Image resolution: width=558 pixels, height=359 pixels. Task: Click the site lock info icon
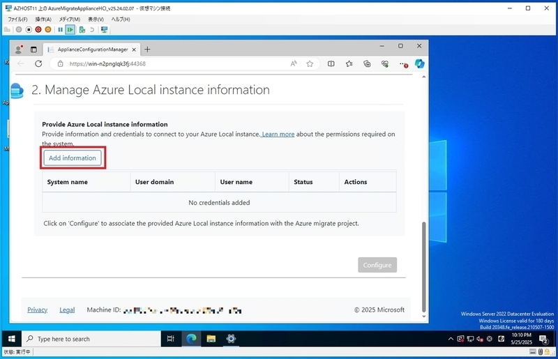(61, 63)
